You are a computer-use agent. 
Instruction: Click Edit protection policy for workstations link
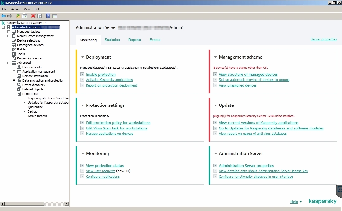[118, 123]
